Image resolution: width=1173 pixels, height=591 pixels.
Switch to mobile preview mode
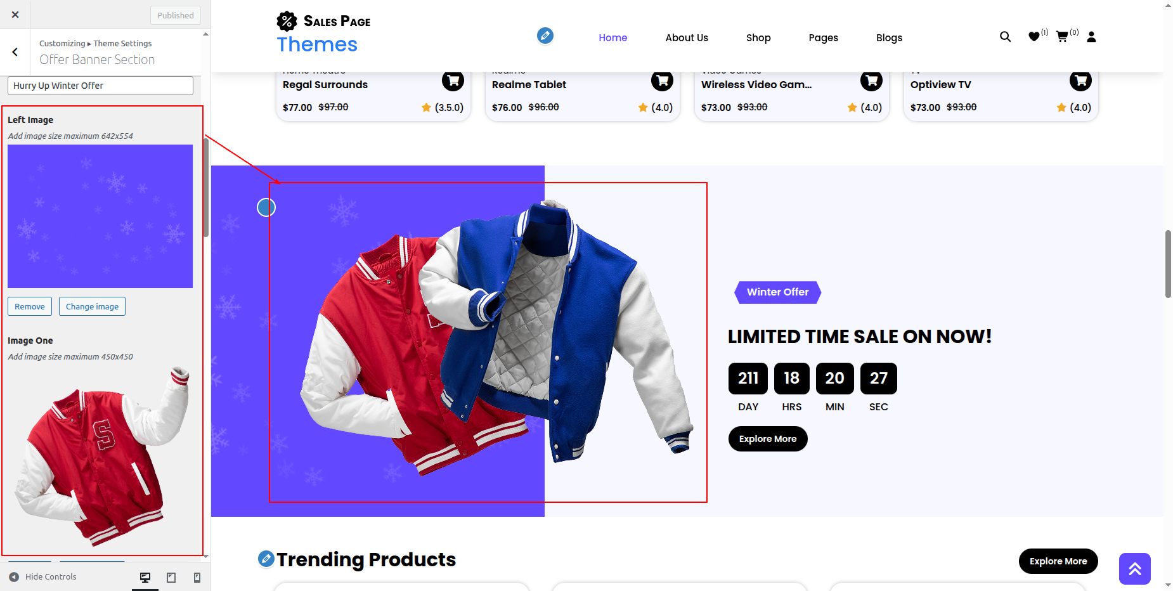click(197, 577)
